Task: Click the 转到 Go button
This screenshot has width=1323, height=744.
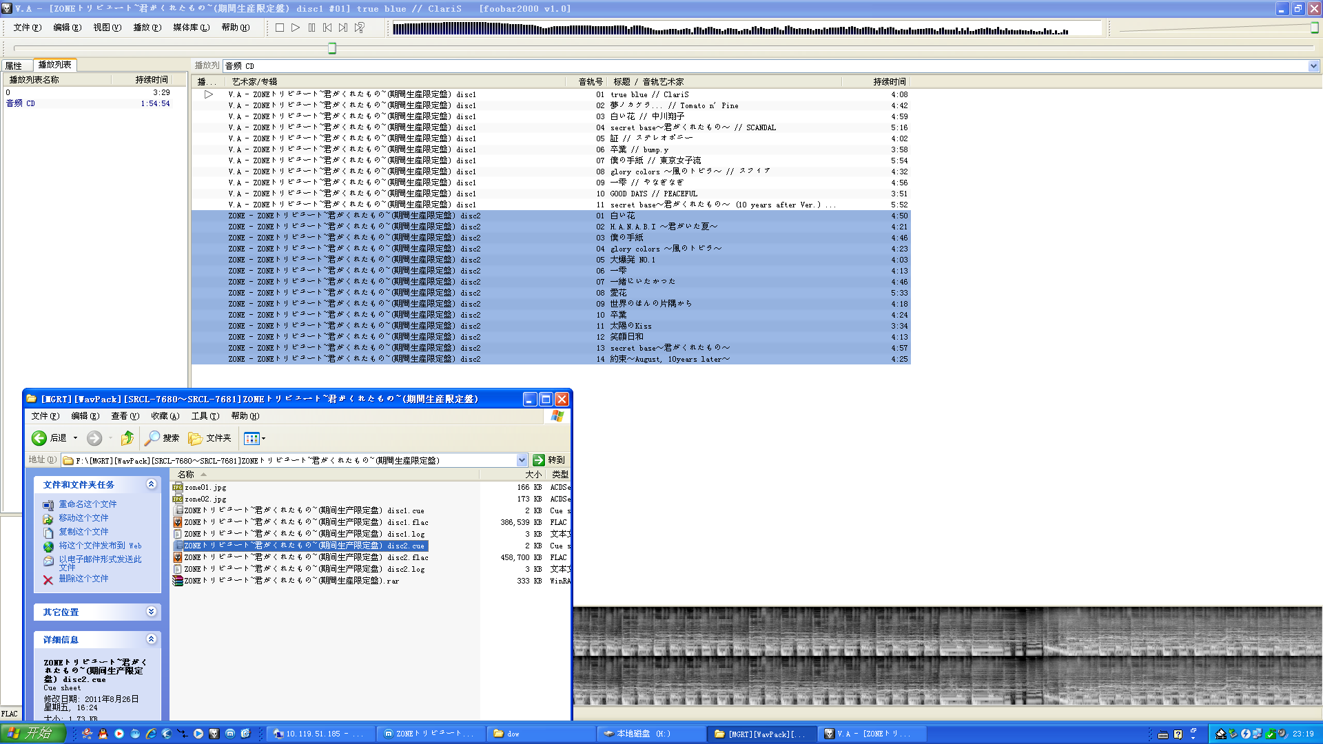Action: 548,460
